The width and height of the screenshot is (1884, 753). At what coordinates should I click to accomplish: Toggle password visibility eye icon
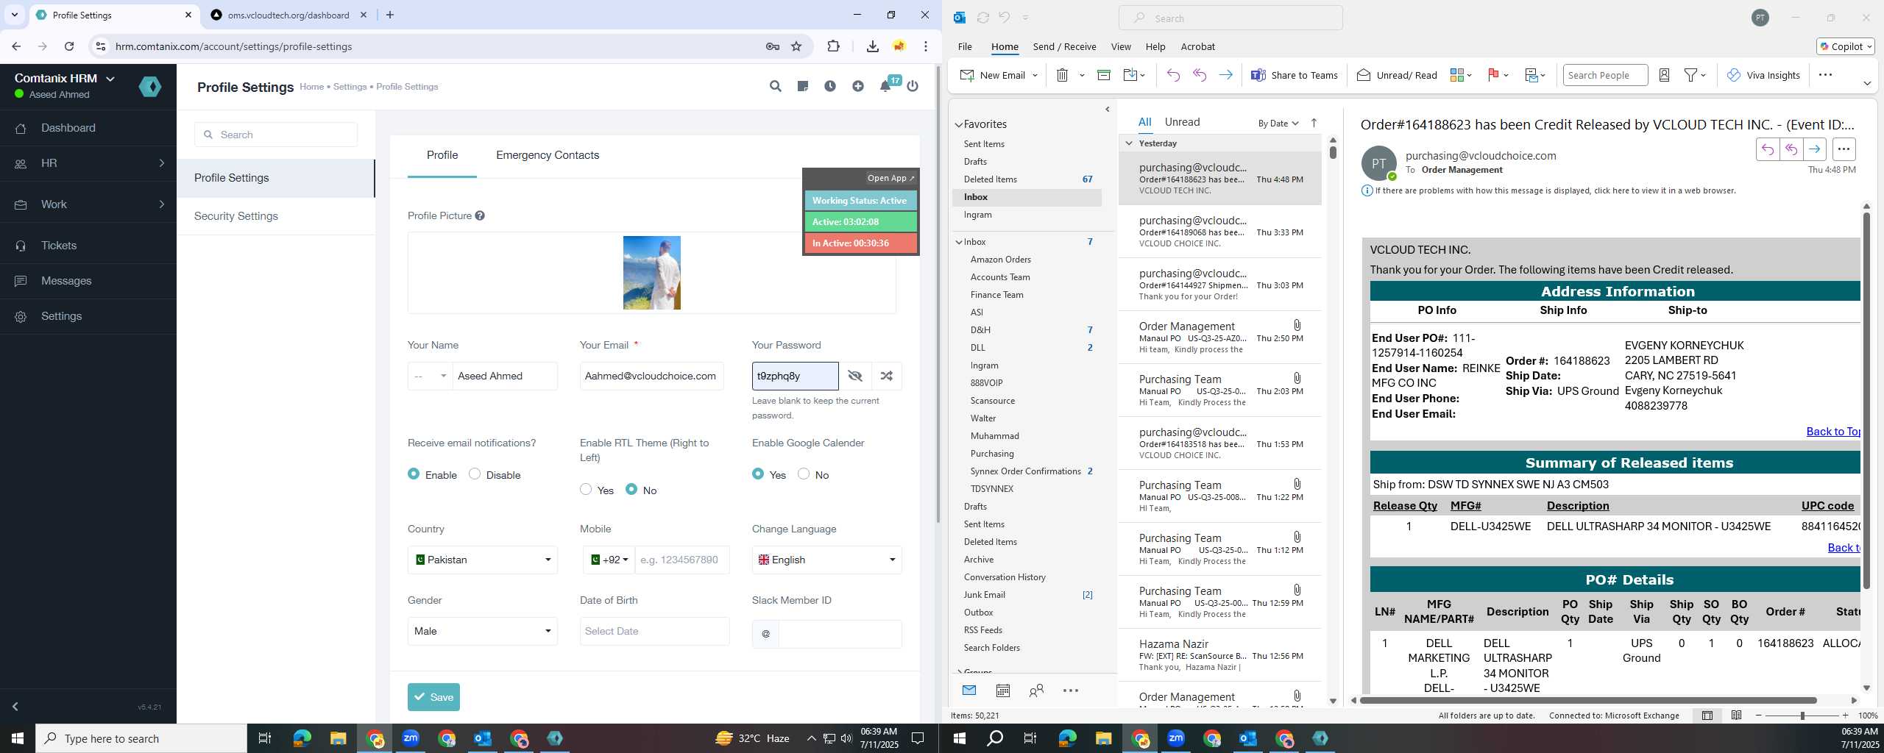tap(855, 376)
